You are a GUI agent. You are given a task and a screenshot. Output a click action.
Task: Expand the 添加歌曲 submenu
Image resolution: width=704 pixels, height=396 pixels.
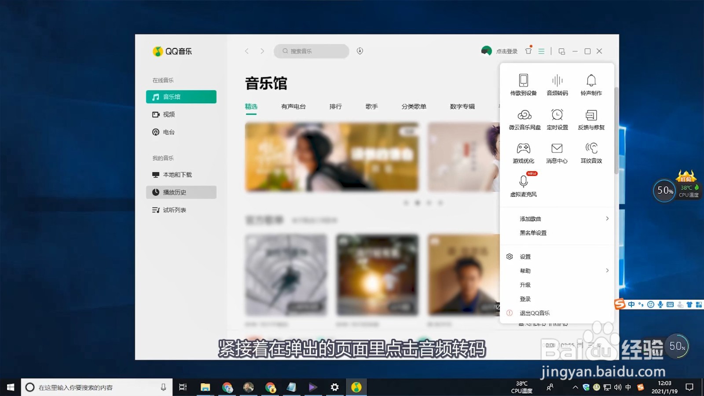click(x=530, y=218)
